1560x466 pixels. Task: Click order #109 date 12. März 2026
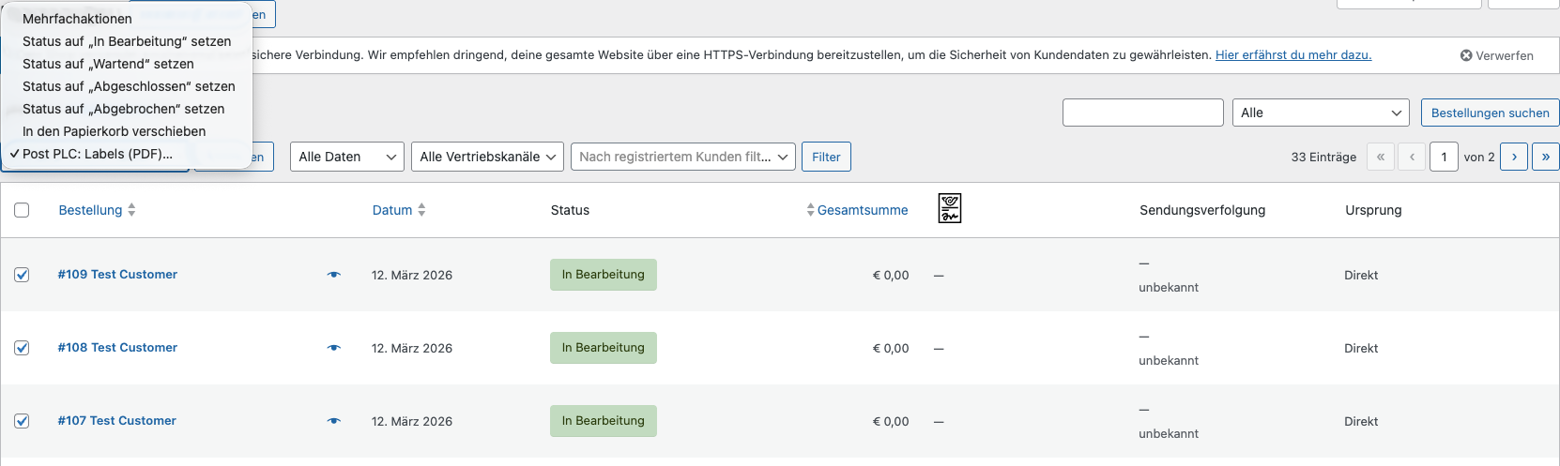pos(412,275)
